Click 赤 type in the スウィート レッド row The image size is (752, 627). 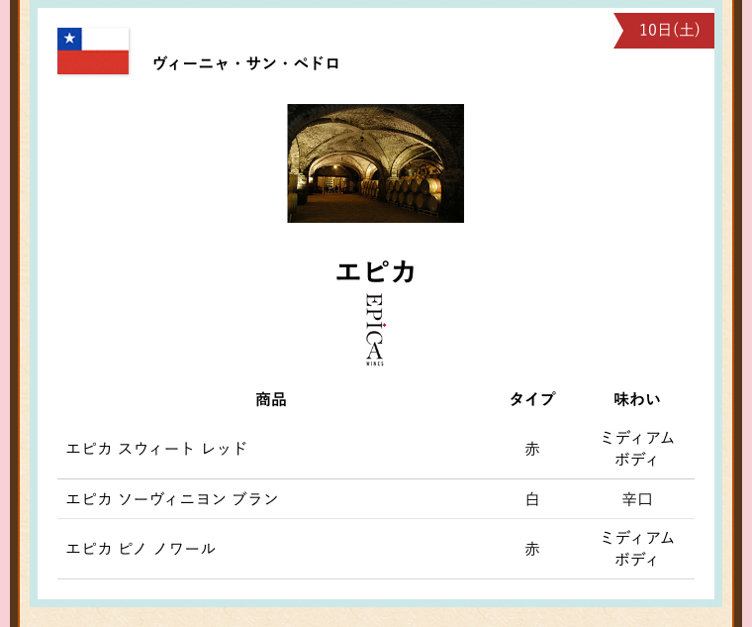(x=532, y=449)
